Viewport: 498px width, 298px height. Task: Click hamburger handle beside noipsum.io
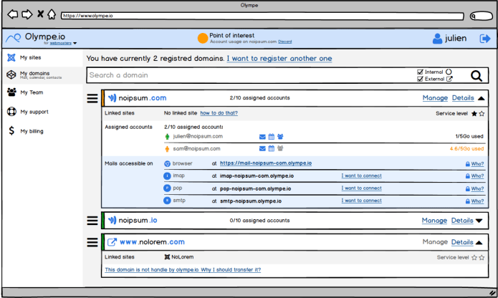(92, 221)
